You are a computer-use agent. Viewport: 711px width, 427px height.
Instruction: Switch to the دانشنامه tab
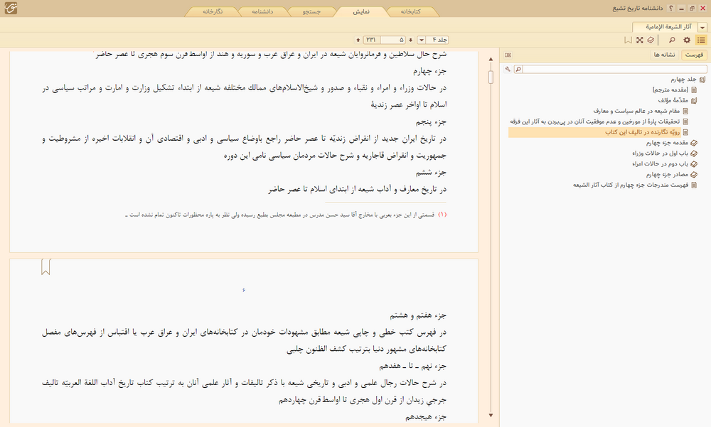262,12
